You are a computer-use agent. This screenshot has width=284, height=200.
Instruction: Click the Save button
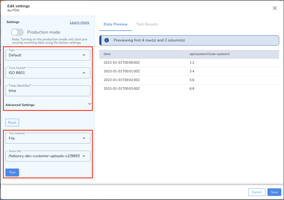click(274, 192)
